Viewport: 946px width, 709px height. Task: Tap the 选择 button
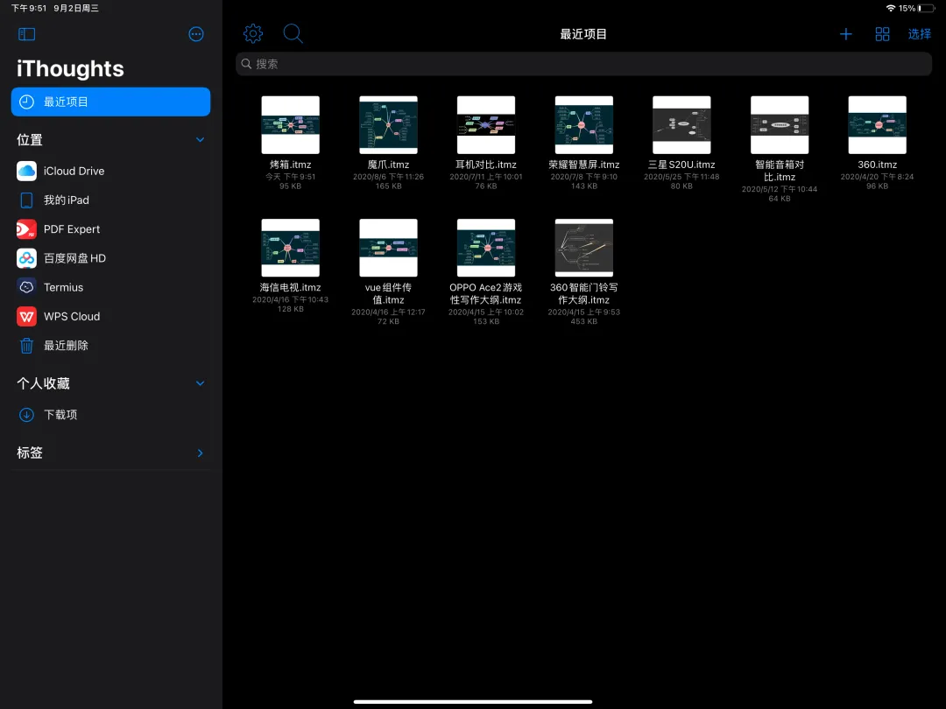pyautogui.click(x=920, y=34)
